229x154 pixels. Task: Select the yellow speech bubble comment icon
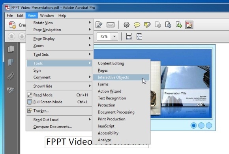coord(137,25)
